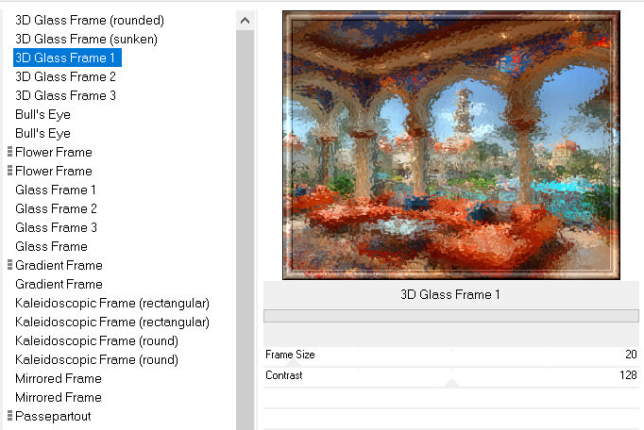
Task: Click the 3D Glass Frame 1 title below preview
Action: pyautogui.click(x=450, y=294)
